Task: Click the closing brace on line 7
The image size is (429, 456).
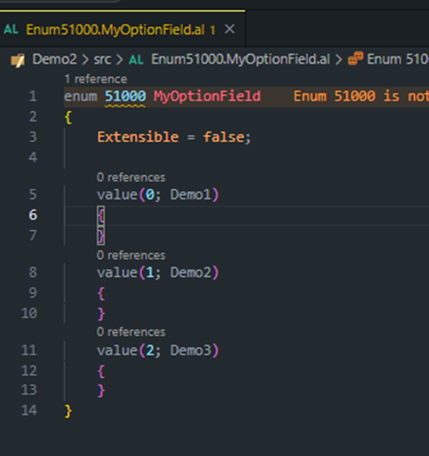Action: tap(101, 235)
